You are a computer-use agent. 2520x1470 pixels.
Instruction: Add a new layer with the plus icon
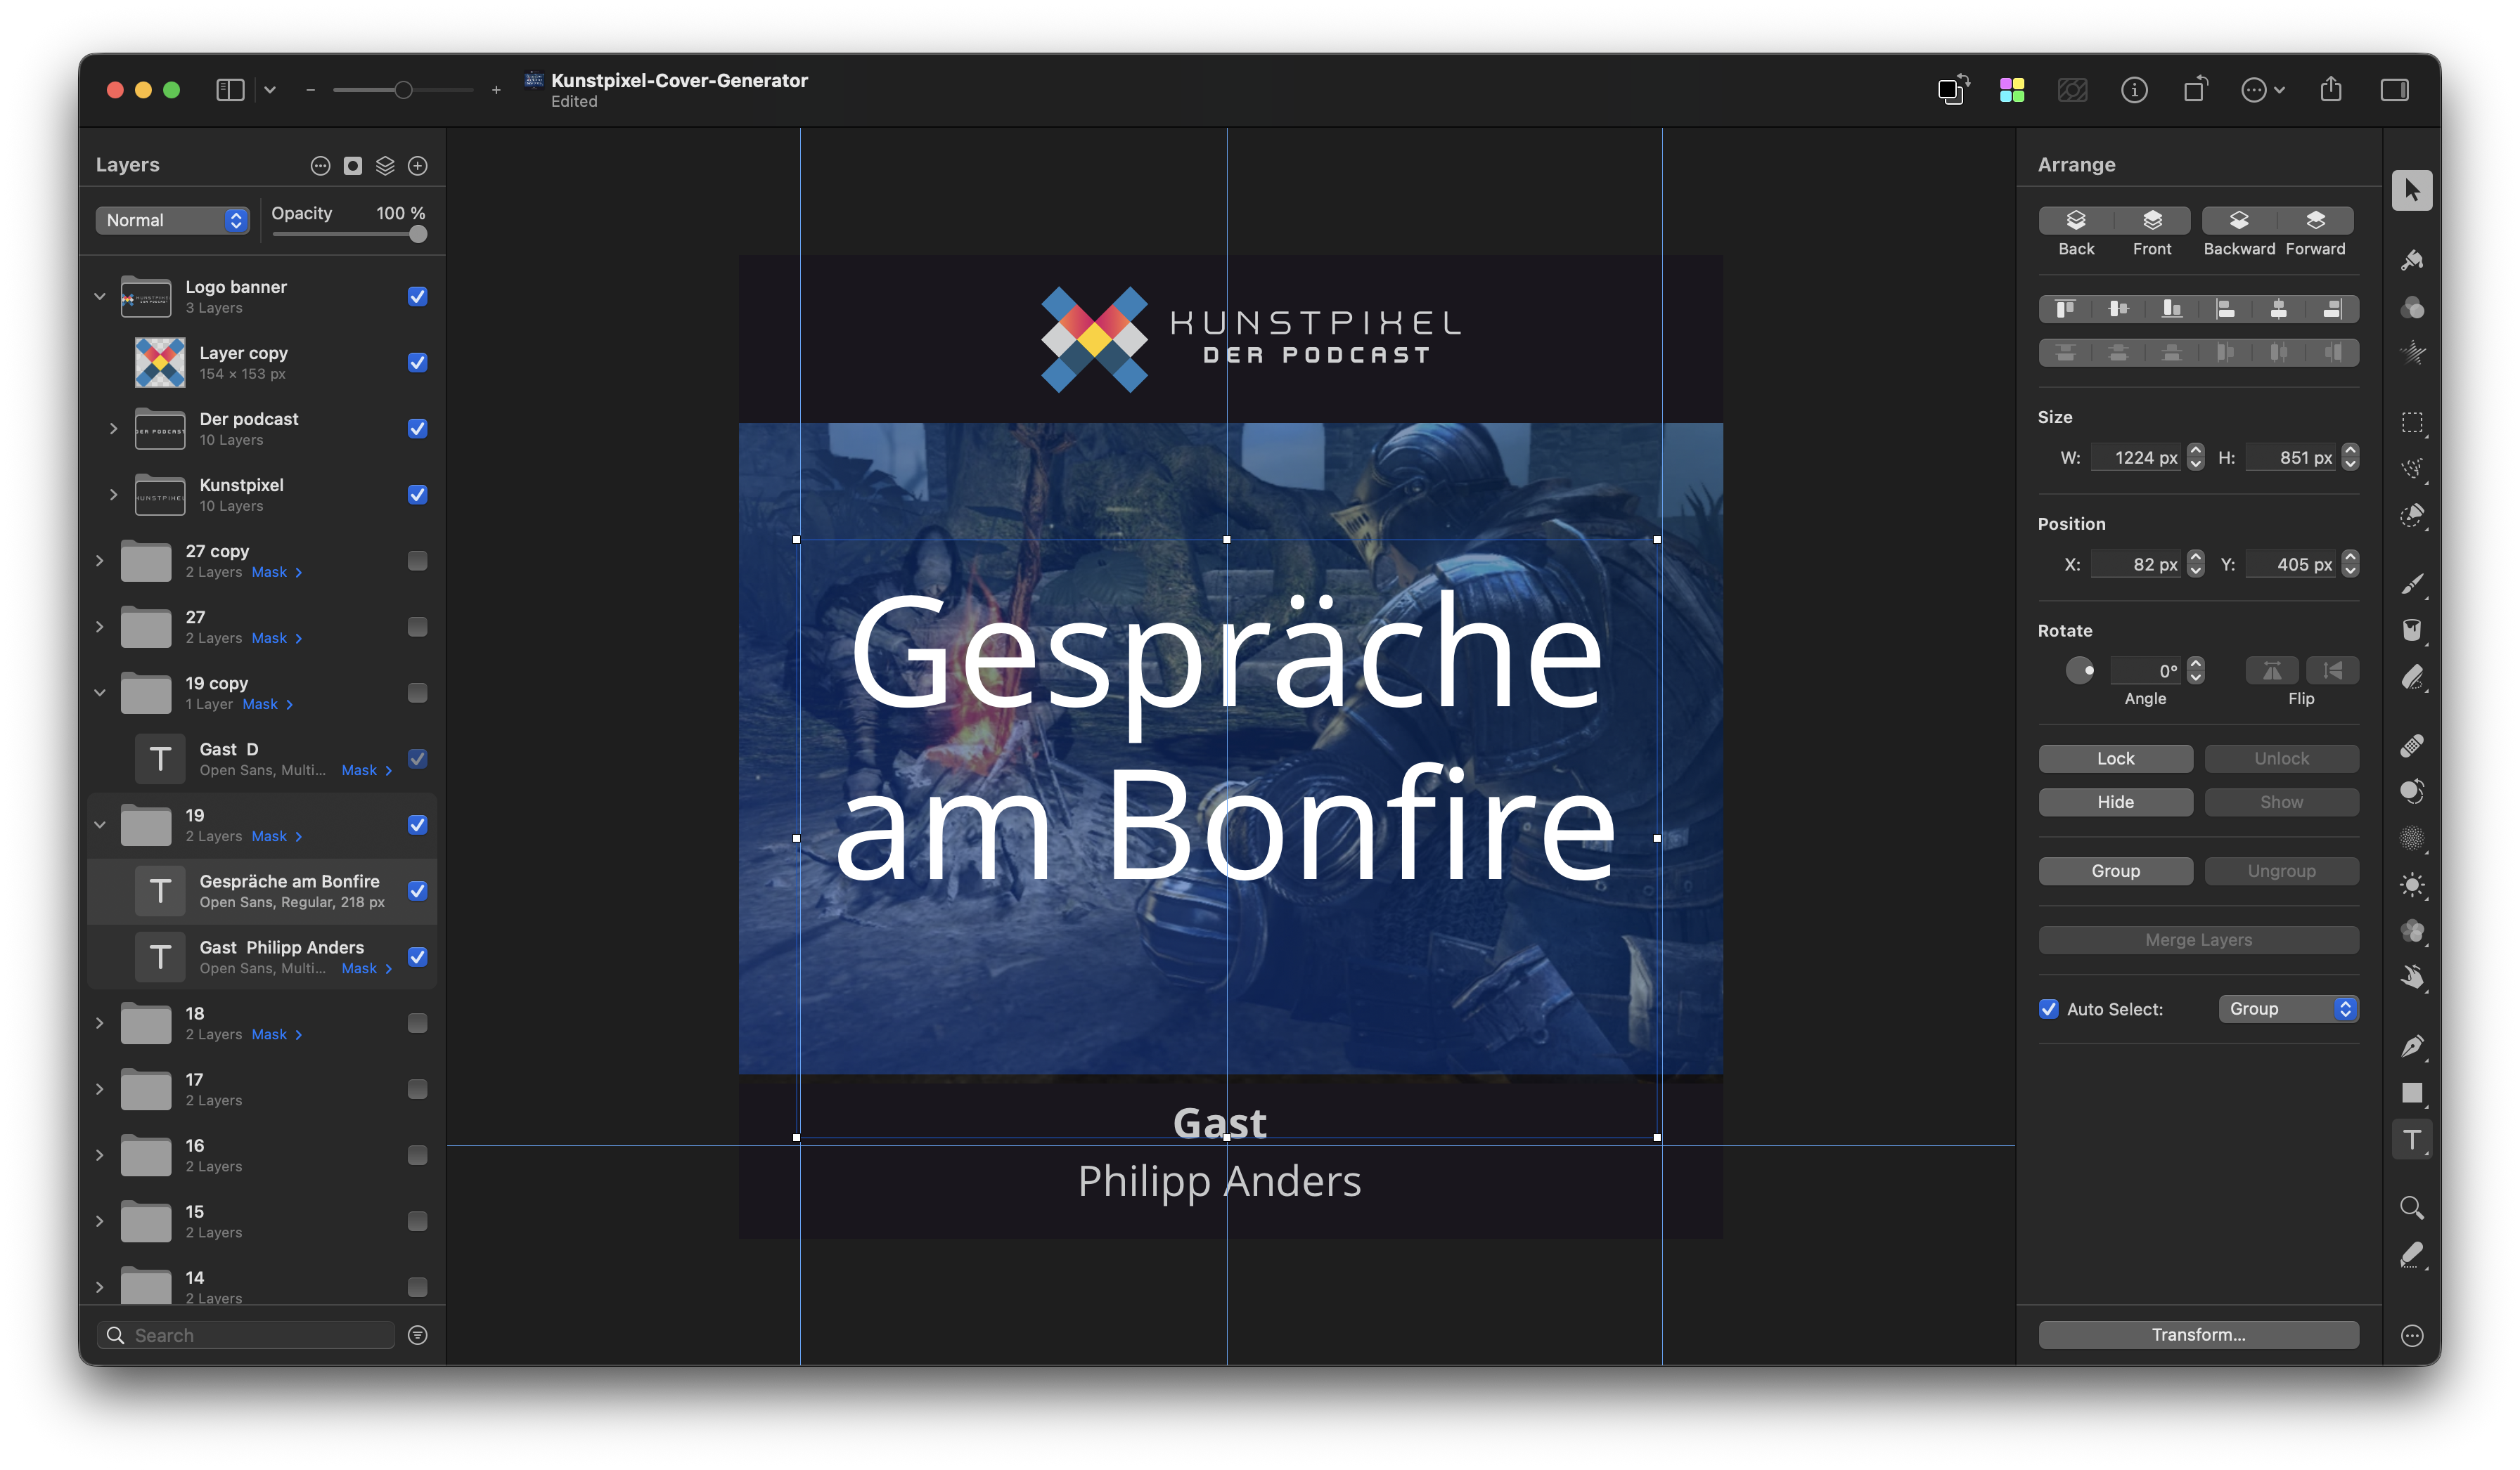tap(418, 165)
